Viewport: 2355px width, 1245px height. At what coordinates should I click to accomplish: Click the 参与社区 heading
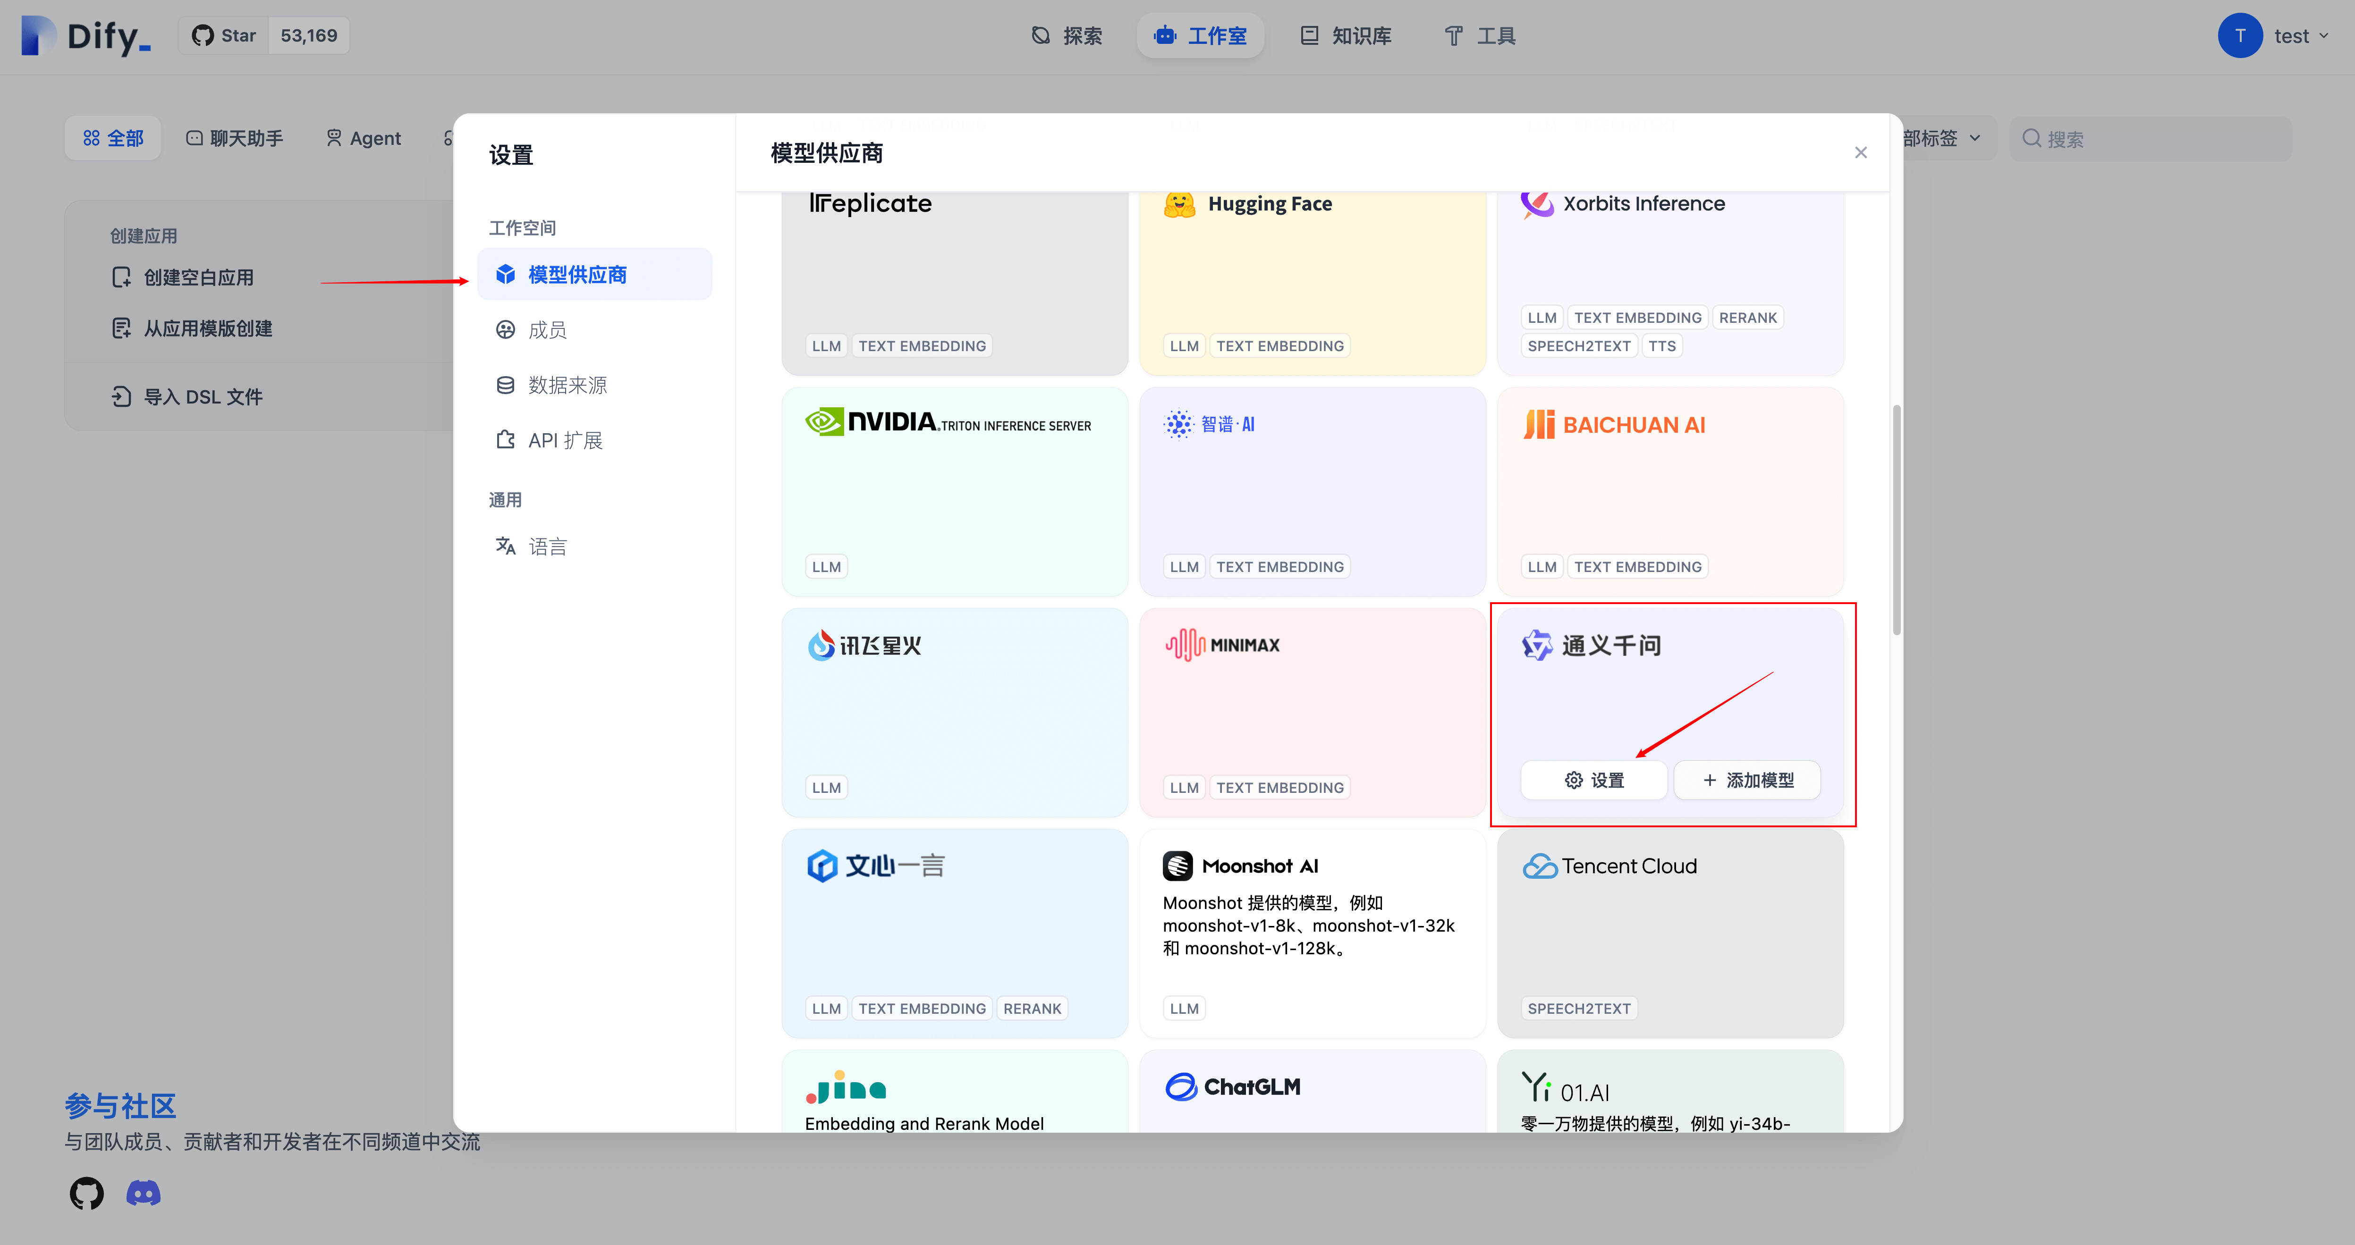coord(120,1106)
